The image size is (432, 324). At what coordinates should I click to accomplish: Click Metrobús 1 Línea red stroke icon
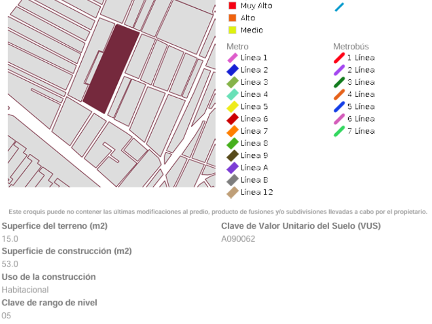click(339, 58)
